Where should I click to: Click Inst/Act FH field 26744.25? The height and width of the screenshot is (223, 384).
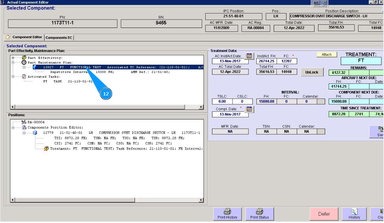(266, 61)
